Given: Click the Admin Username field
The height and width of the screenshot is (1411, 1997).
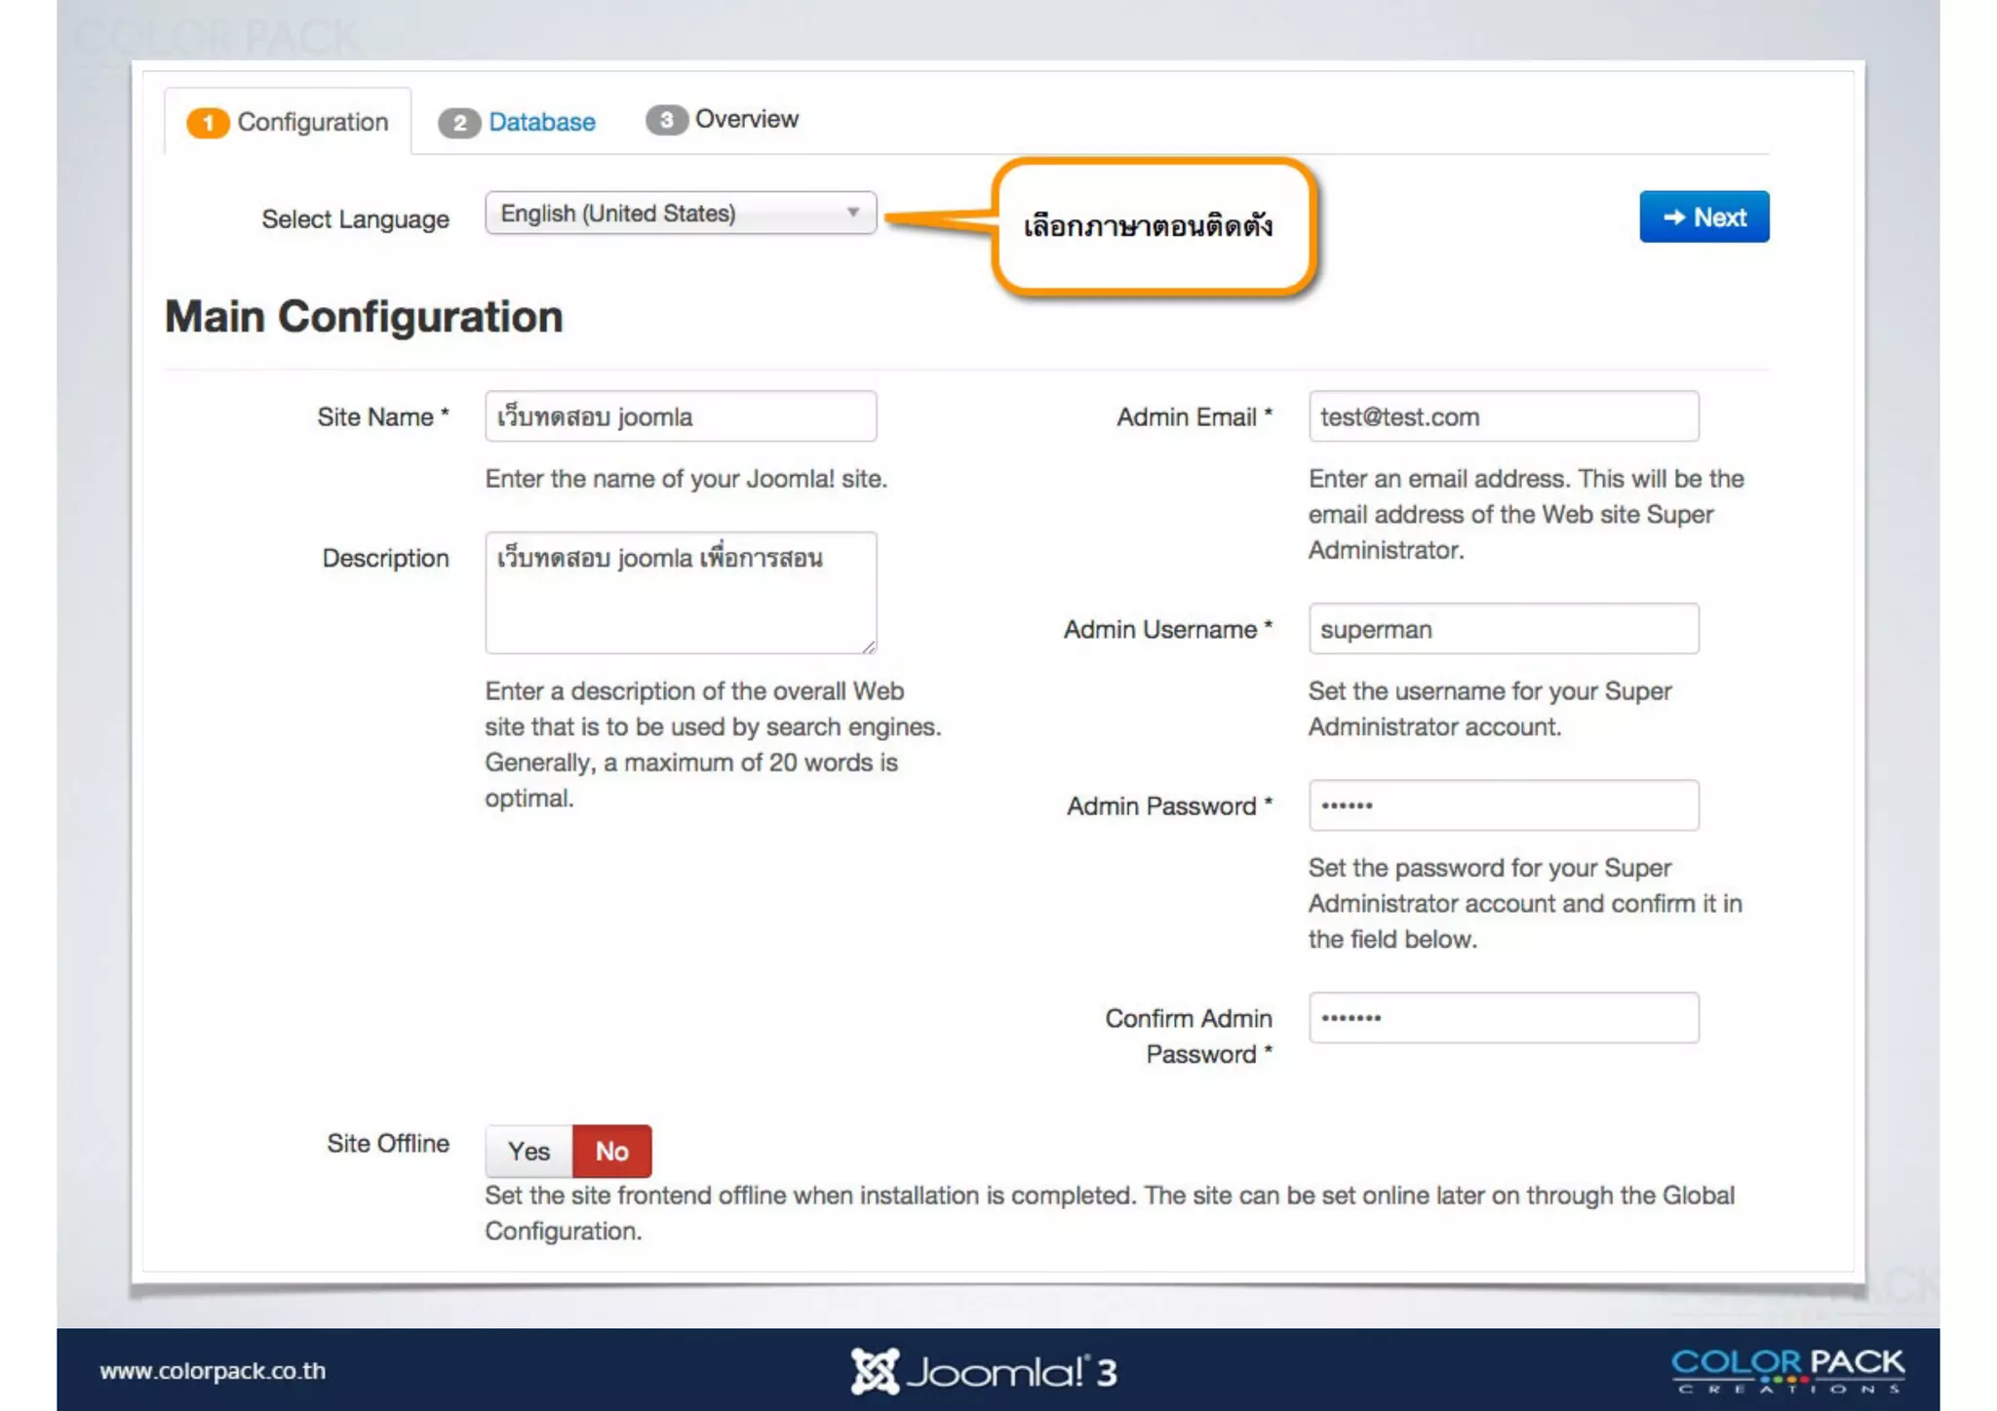Looking at the screenshot, I should point(1503,630).
